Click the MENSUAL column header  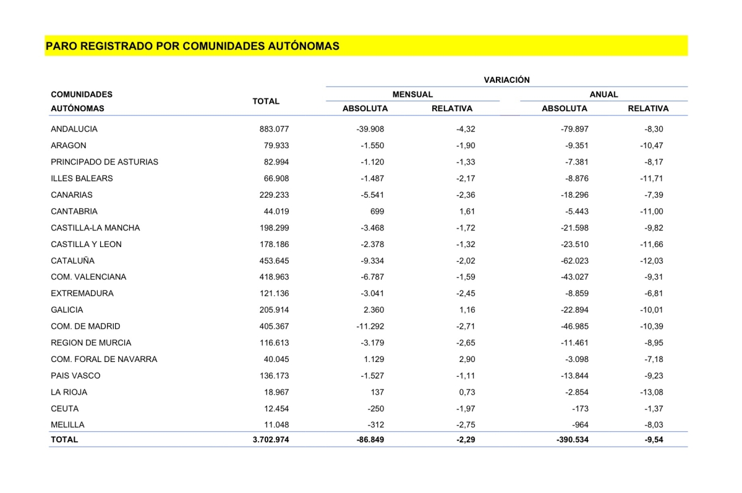pyautogui.click(x=412, y=95)
